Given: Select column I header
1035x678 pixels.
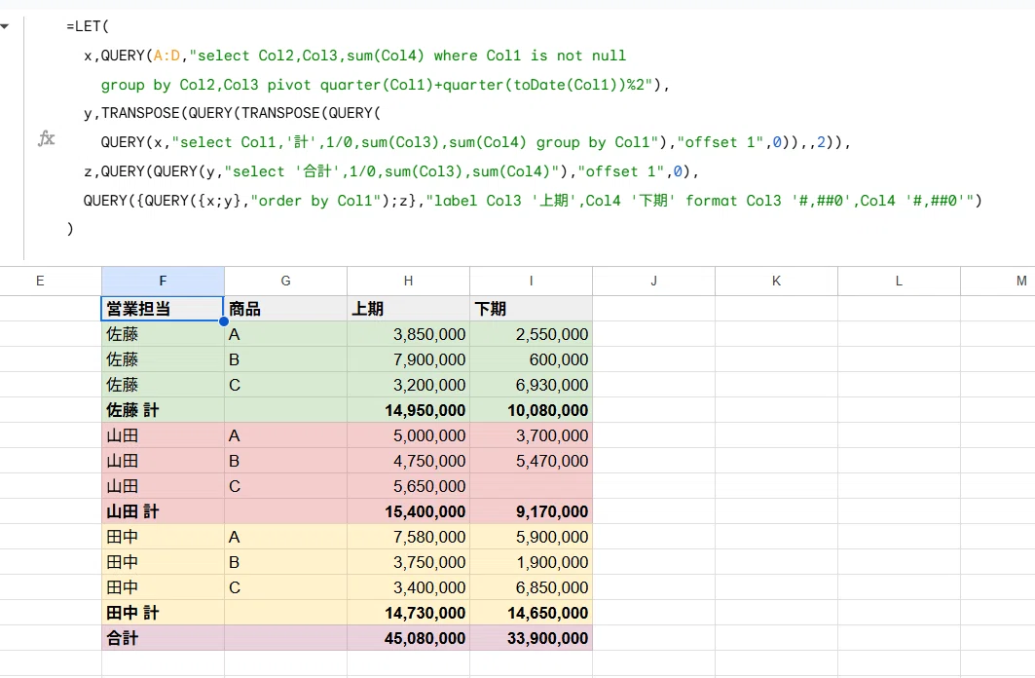Looking at the screenshot, I should [x=532, y=282].
